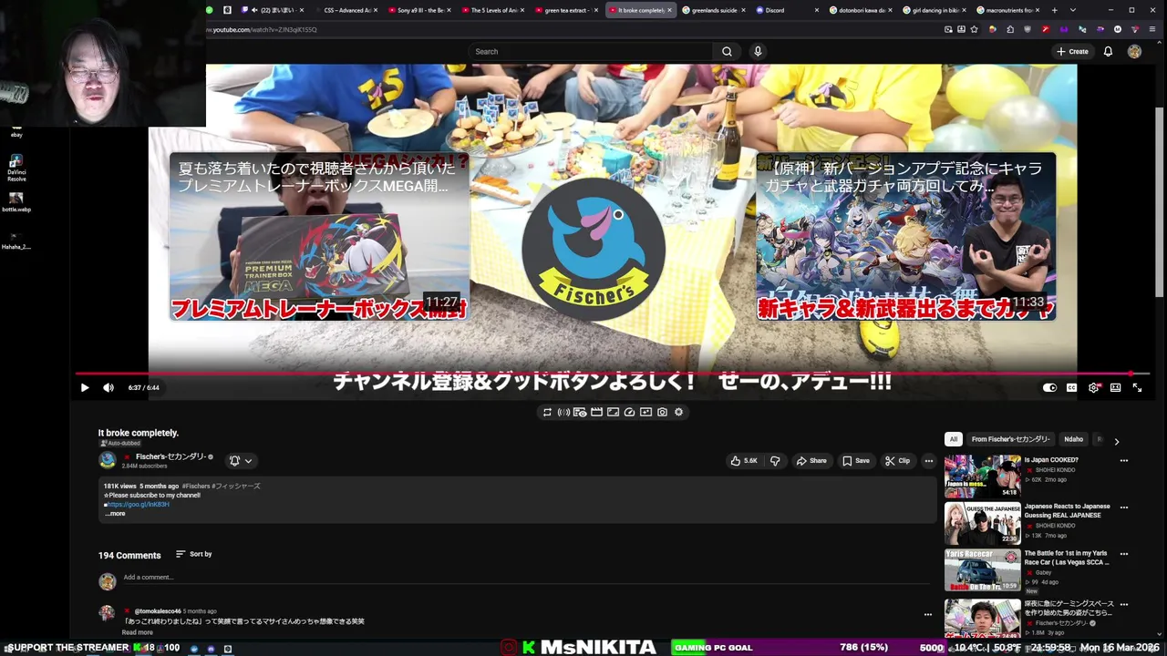This screenshot has height=656, width=1167.
Task: Start voice search with the microphone icon
Action: (x=758, y=52)
